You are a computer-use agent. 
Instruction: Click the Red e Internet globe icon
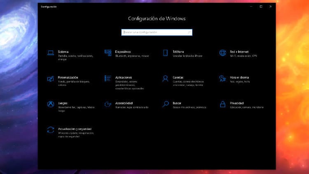click(222, 53)
